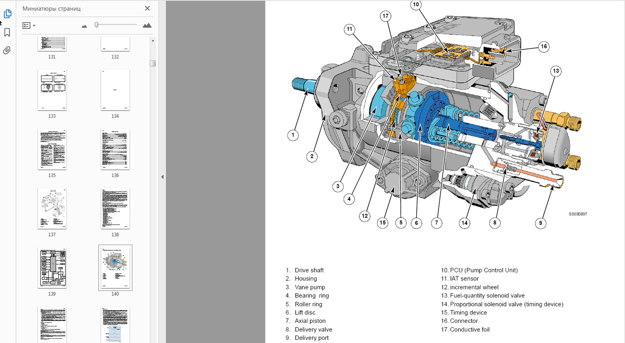Click the thumbnail size slider handle
This screenshot has height=343, width=625.
[97, 25]
